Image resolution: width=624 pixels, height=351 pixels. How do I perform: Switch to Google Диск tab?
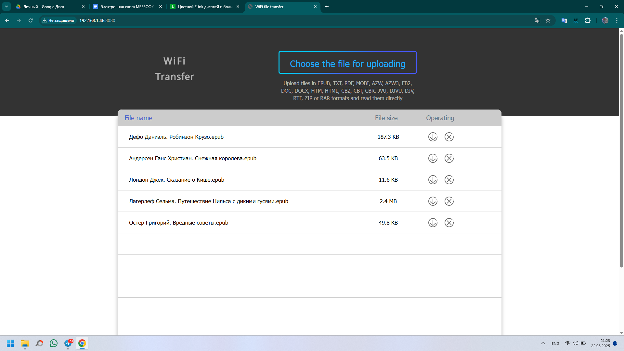point(44,6)
